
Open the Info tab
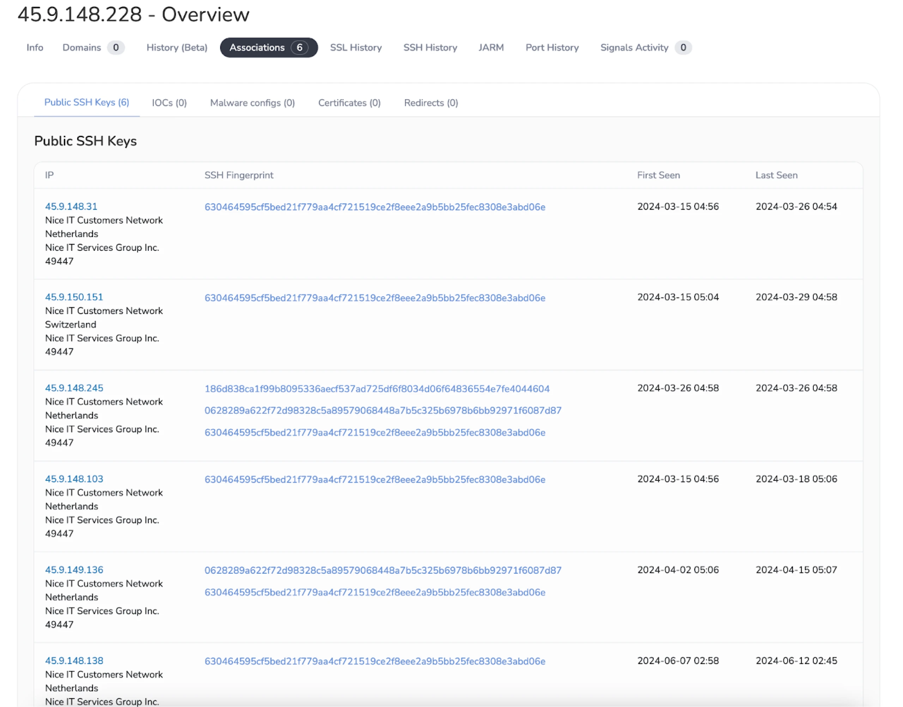pos(35,48)
